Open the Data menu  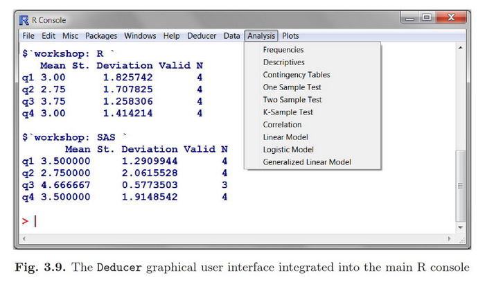point(231,35)
